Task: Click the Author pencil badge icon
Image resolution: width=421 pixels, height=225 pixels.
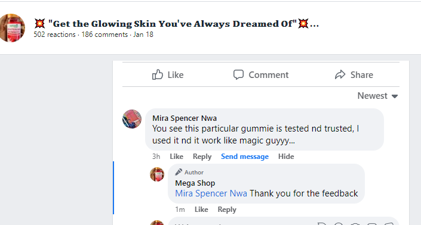Action: point(179,172)
